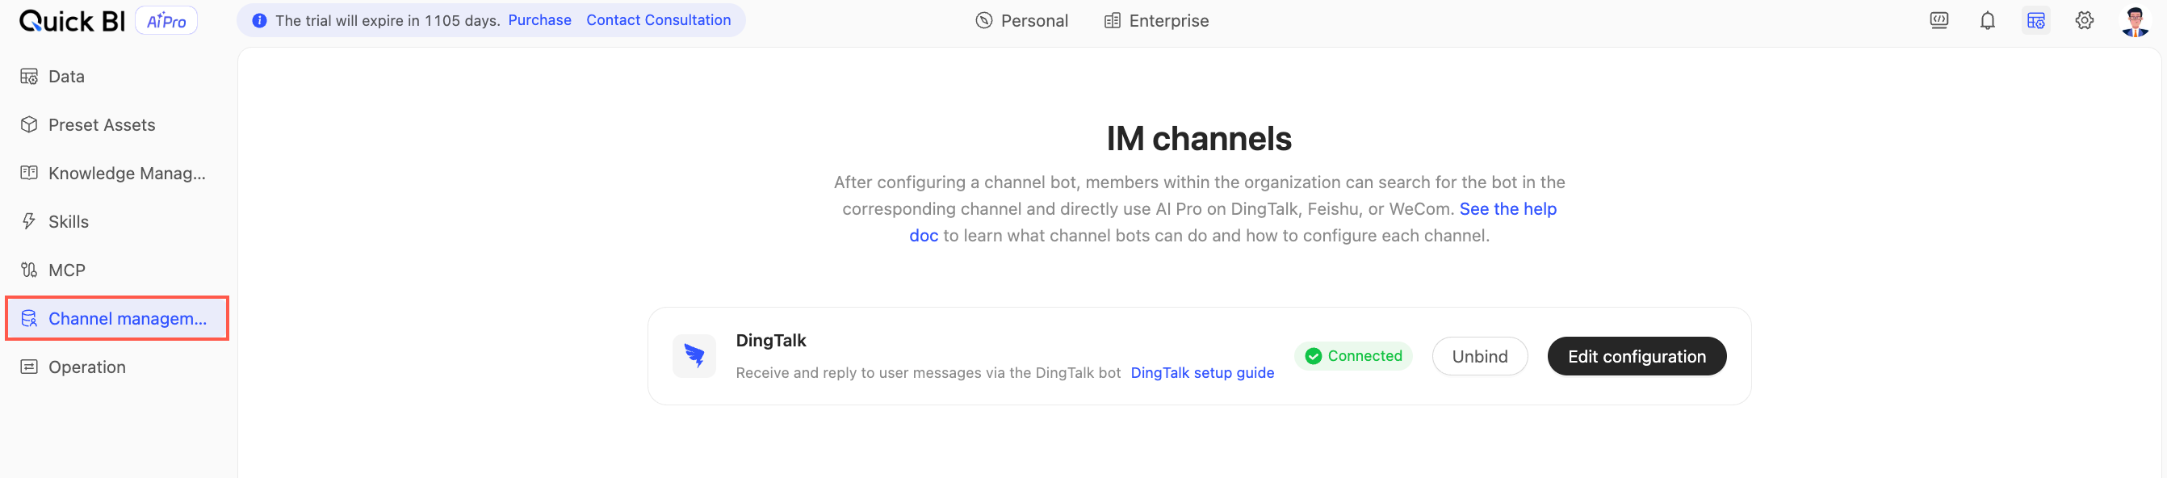Image resolution: width=2167 pixels, height=478 pixels.
Task: Open Operation in the sidebar
Action: tap(117, 367)
